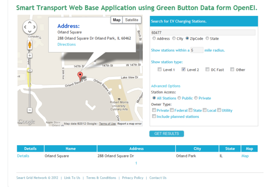Select the Public station access radio button
Image resolution: width=271 pixels, height=187 pixels.
pyautogui.click(x=179, y=98)
